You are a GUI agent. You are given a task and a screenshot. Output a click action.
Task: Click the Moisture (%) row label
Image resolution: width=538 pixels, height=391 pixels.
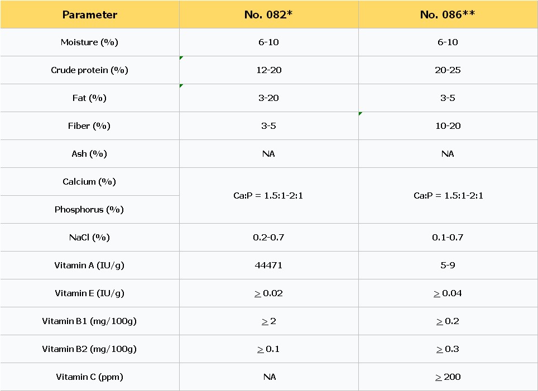click(x=89, y=42)
